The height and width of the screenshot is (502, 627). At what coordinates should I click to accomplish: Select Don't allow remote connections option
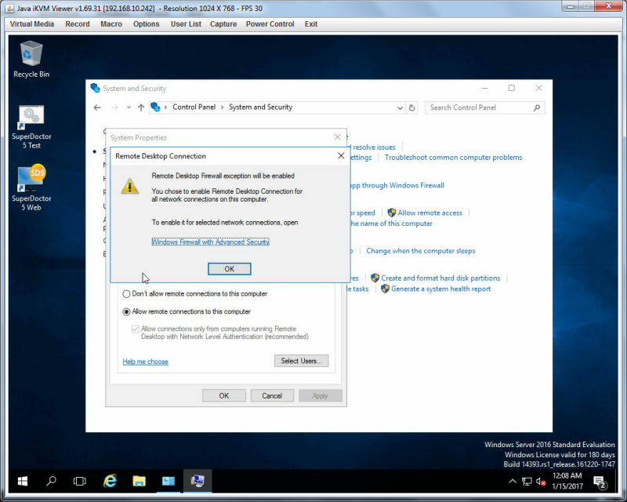[x=126, y=294]
